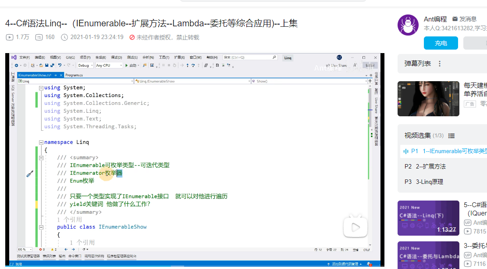487x269 pixels.
Task: Open the Any CPU platform dropdown
Action: click(109, 65)
